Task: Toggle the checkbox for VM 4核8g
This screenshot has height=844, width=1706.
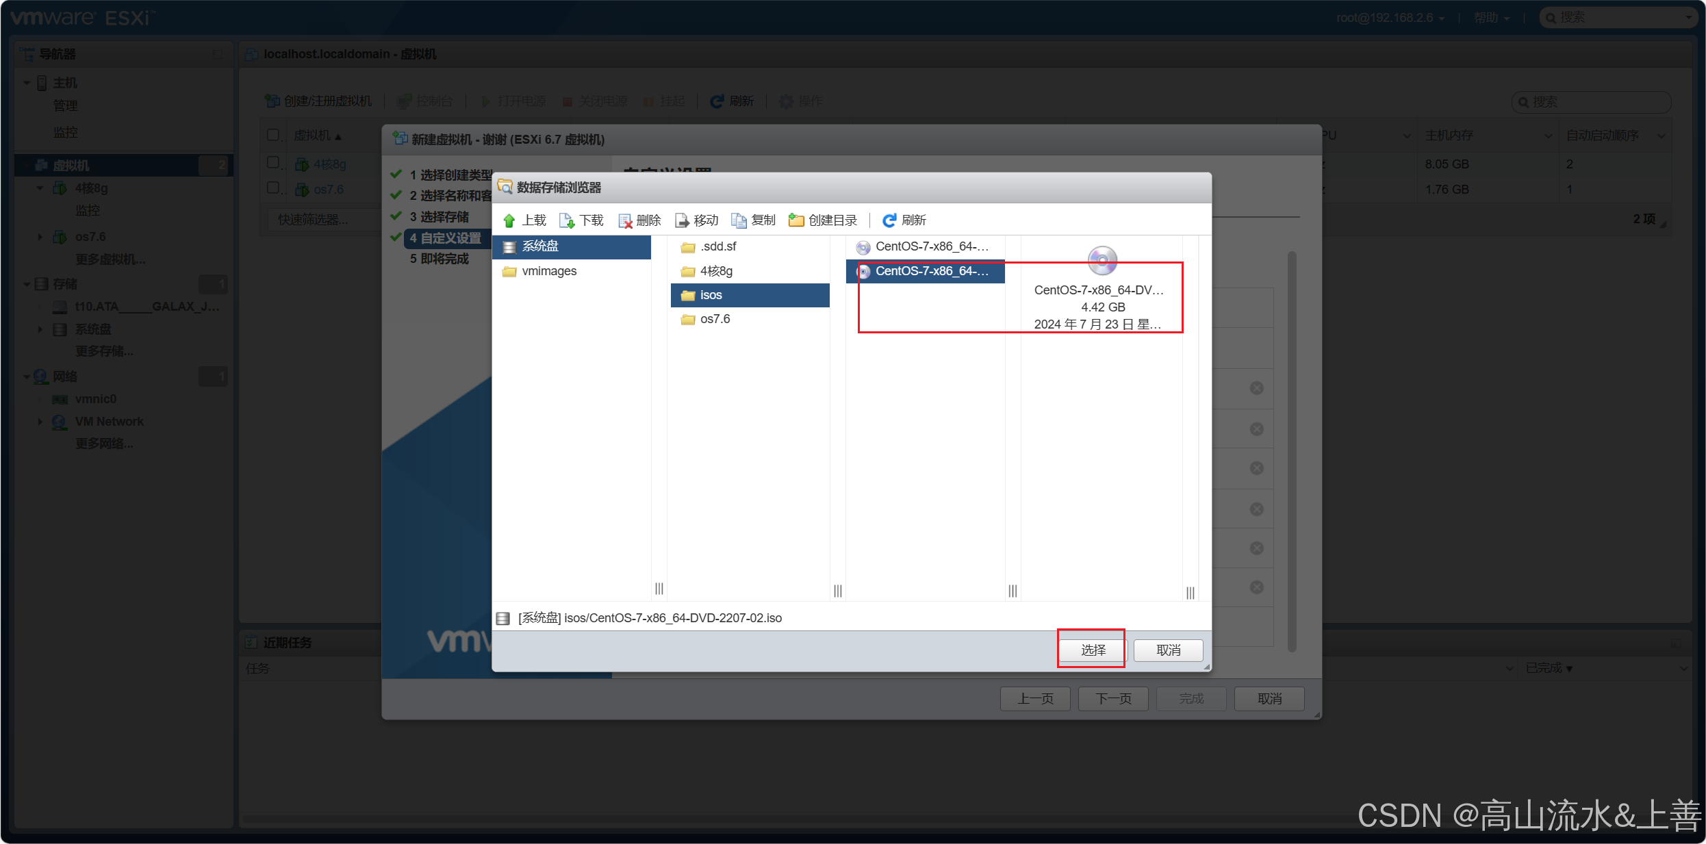Action: [273, 163]
